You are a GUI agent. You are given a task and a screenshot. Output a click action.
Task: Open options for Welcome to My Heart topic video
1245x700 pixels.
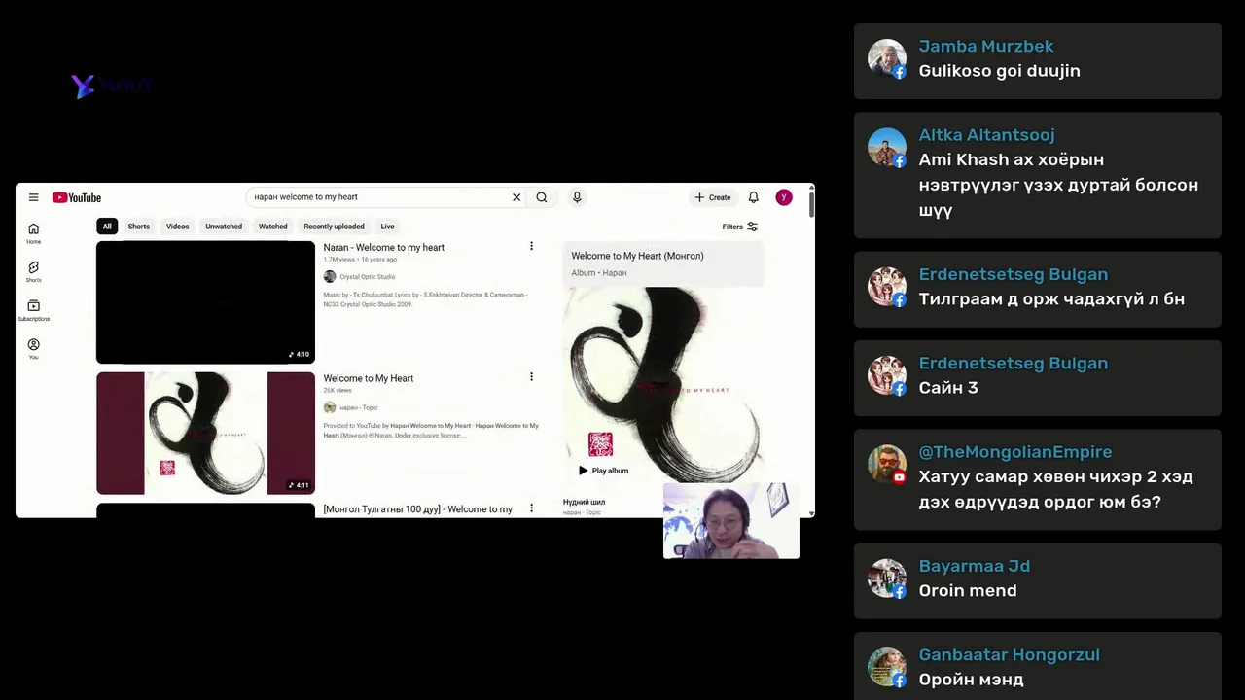pos(531,376)
